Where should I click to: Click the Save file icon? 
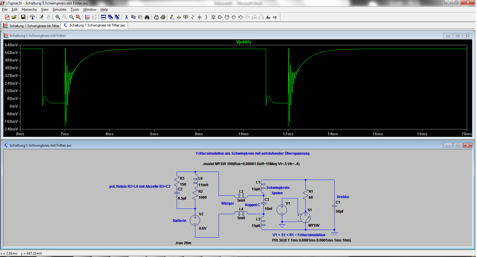pyautogui.click(x=23, y=17)
